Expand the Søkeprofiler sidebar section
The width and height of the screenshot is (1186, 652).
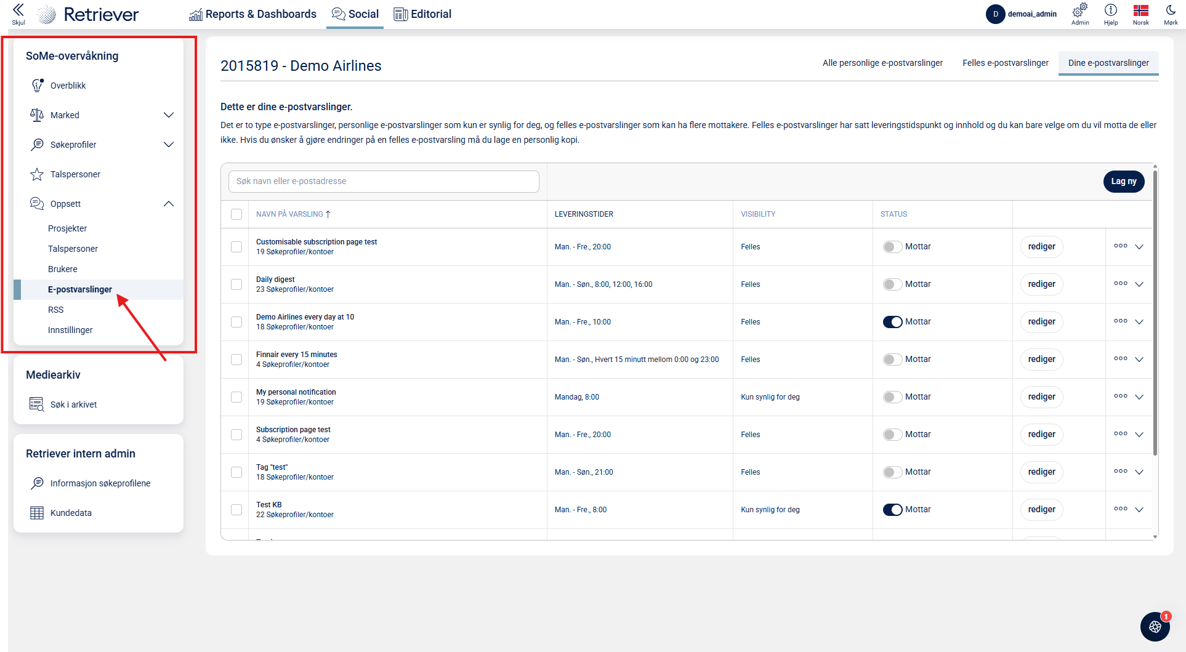169,145
